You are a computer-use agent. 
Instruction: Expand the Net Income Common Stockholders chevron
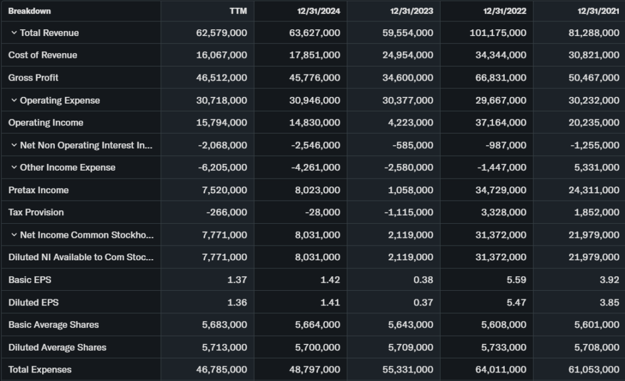click(13, 235)
